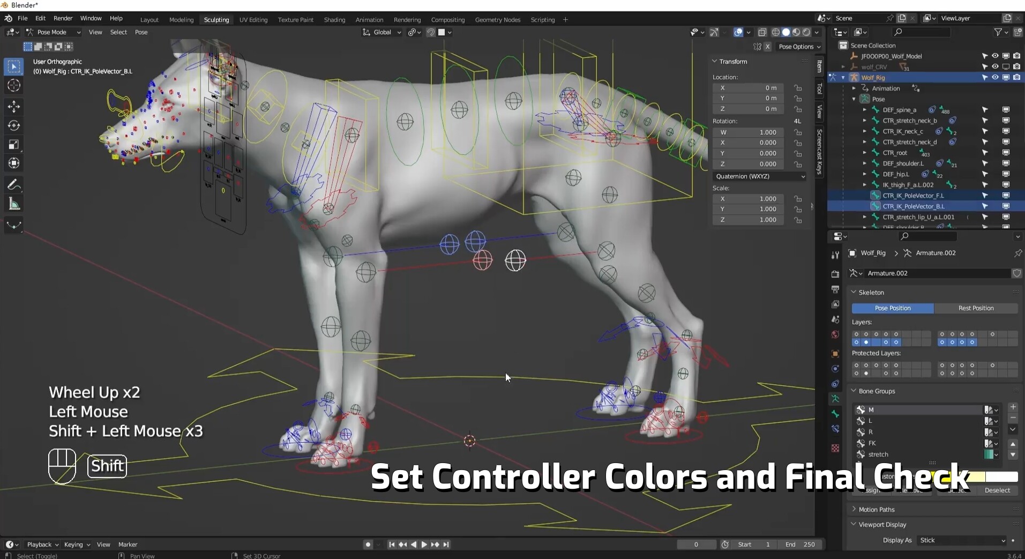
Task: Open the Quaternion (WXYZ) rotation mode dropdown
Action: [x=759, y=176]
